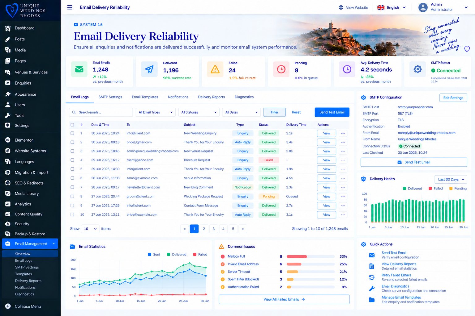Tick the checkbox for New Blog Comment row

pyautogui.click(x=72, y=187)
